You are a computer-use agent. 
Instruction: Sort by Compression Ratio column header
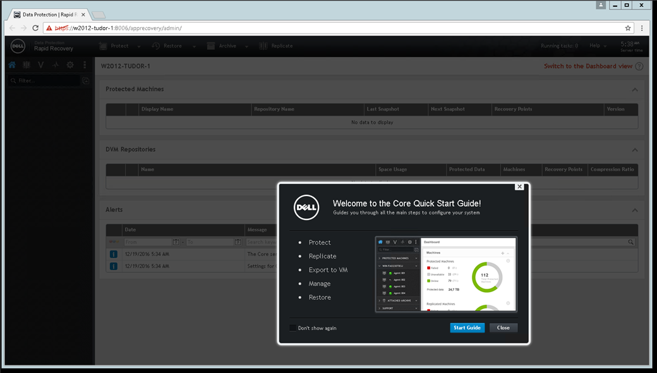[x=612, y=169]
